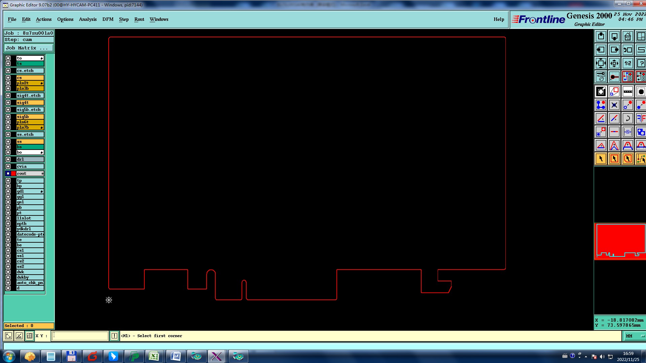This screenshot has height=363, width=646.
Task: Toggle the drl layer checkbox
Action: pos(8,159)
